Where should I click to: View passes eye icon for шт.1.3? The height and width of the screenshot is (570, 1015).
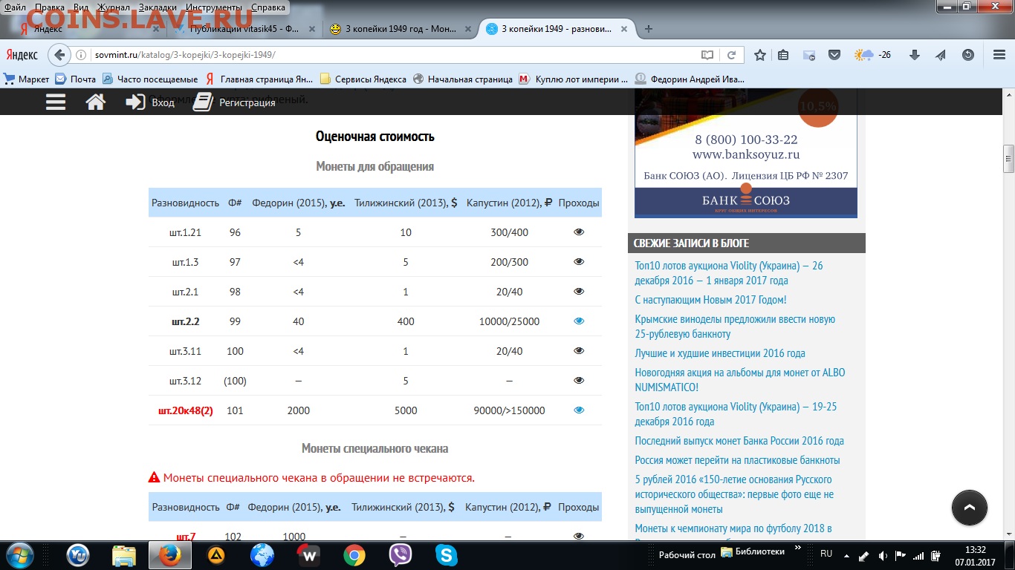pos(580,262)
